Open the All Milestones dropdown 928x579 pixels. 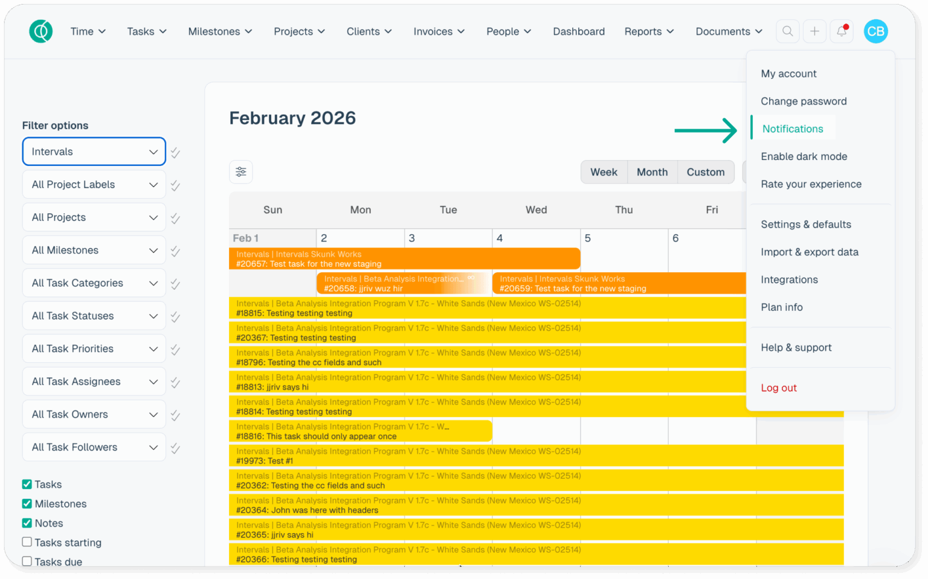(x=94, y=250)
